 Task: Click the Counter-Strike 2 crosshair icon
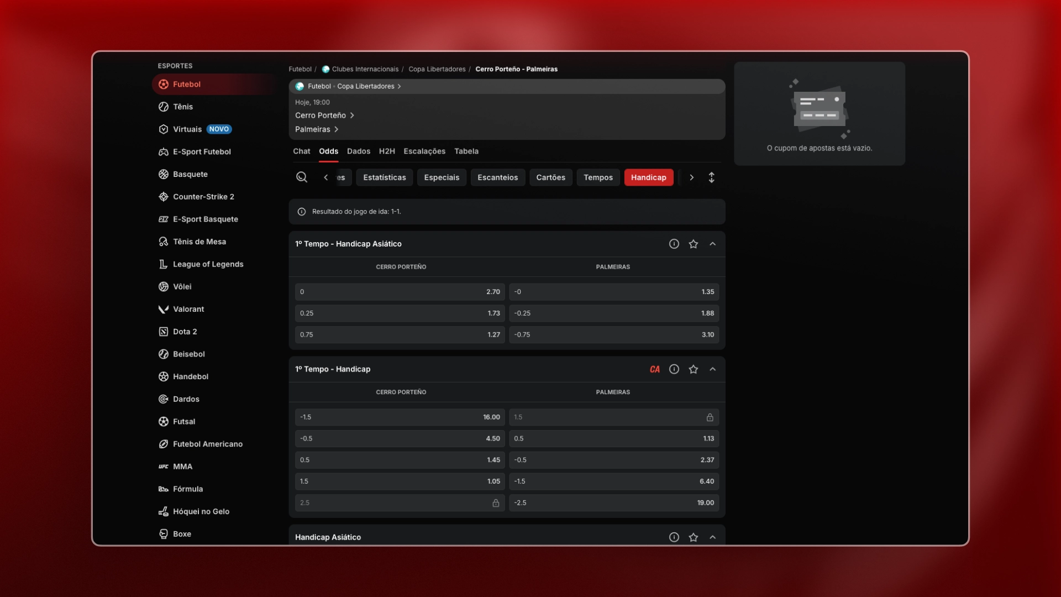pyautogui.click(x=164, y=197)
